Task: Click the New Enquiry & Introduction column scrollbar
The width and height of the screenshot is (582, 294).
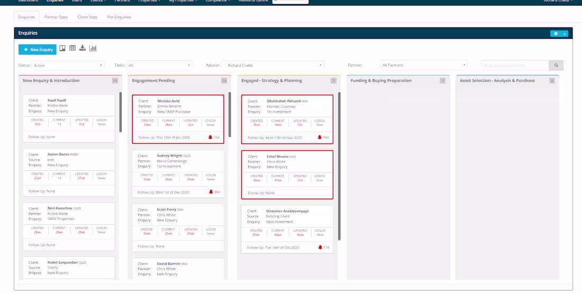Action: click(120, 112)
